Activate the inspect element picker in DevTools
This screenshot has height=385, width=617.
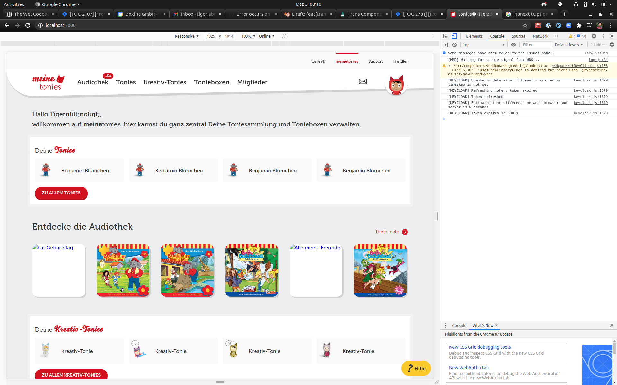click(x=445, y=36)
